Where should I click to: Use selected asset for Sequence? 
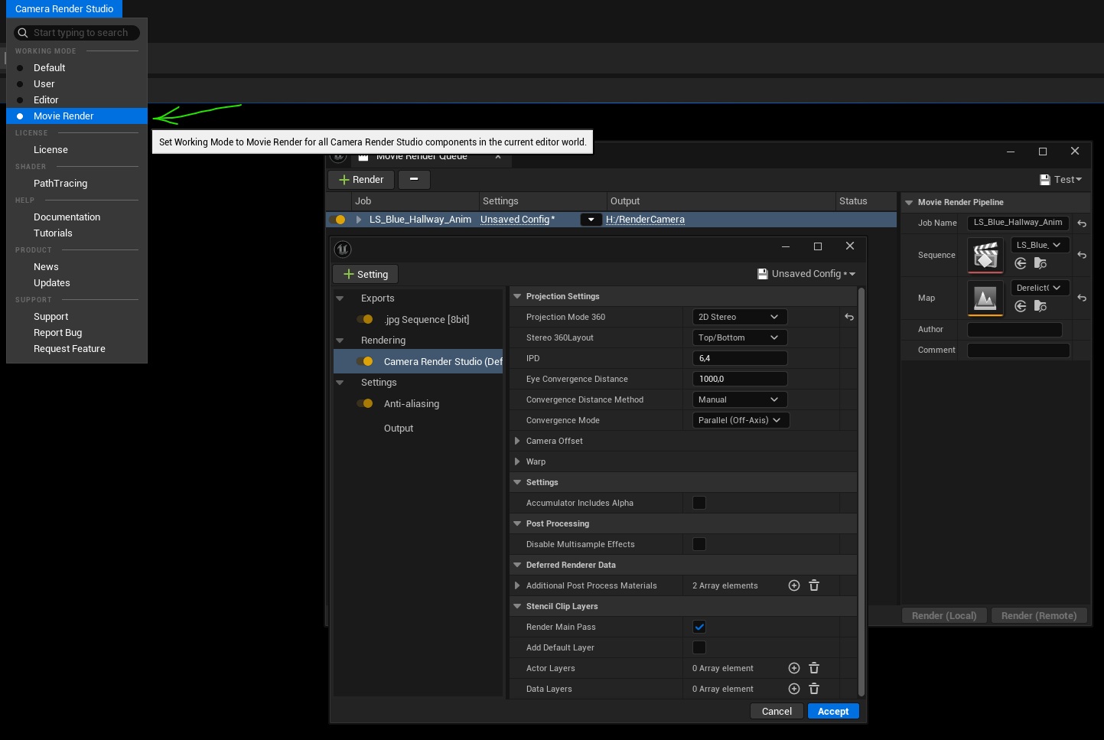click(x=1021, y=263)
